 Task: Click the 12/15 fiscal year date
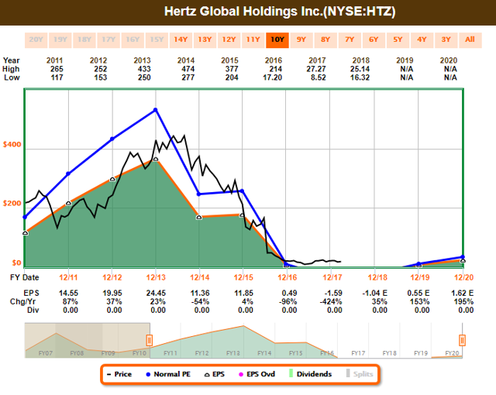(243, 277)
